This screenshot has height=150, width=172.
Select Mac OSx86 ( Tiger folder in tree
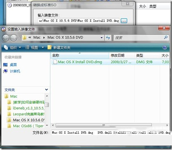click(28, 126)
